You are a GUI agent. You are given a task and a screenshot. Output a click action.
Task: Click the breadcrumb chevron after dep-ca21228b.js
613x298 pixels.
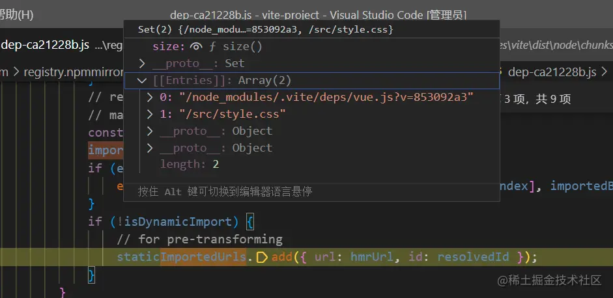(x=604, y=72)
